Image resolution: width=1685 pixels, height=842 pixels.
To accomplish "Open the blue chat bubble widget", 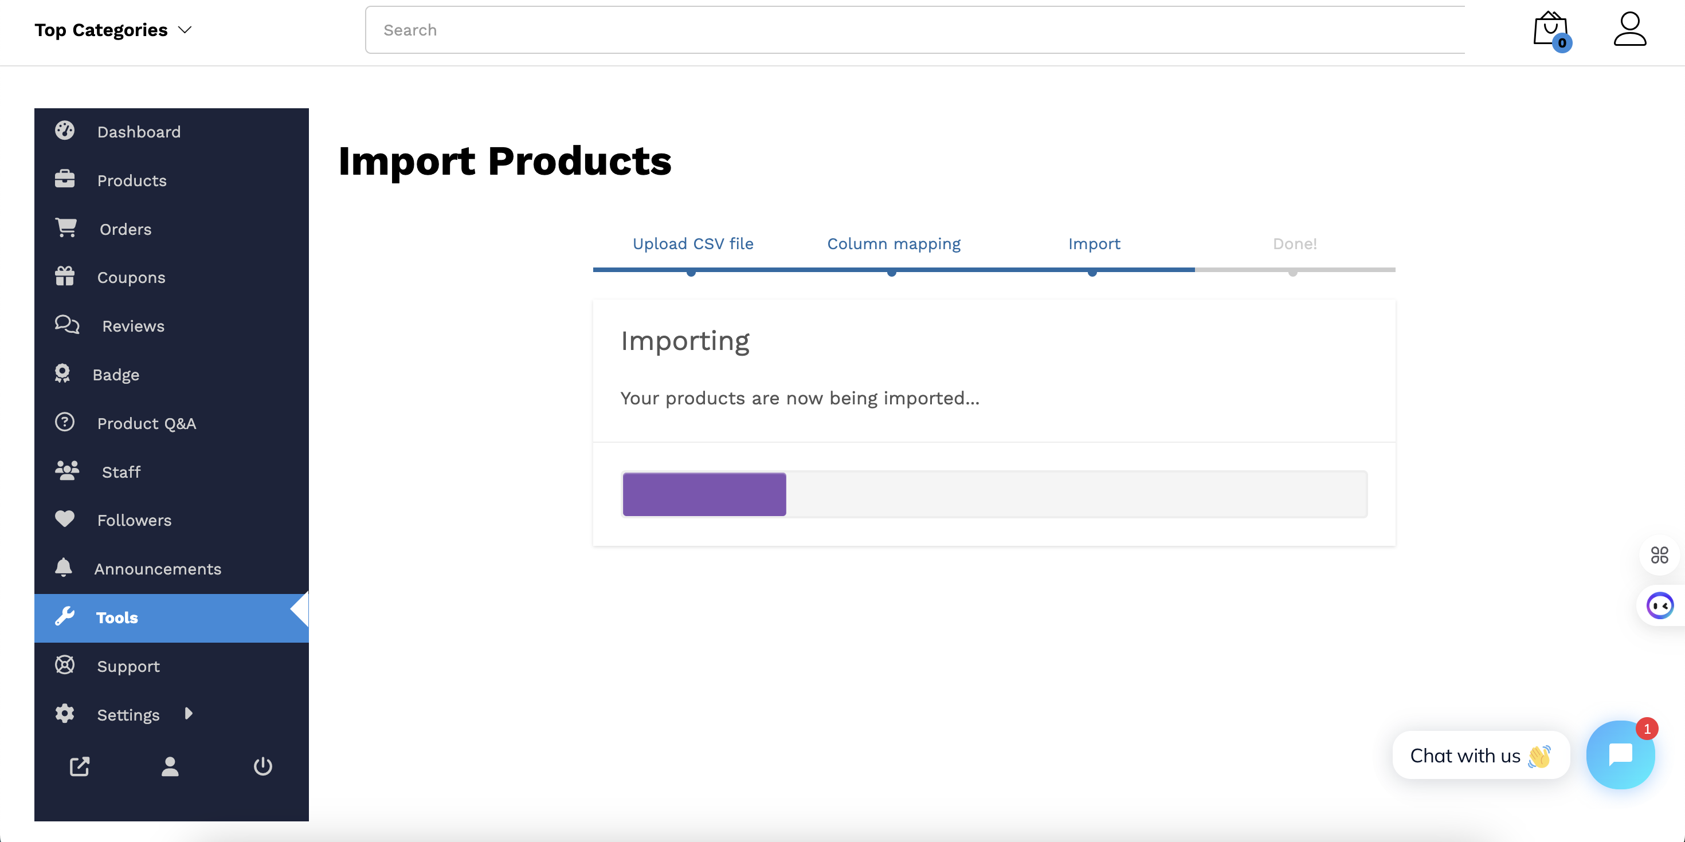I will 1621,755.
